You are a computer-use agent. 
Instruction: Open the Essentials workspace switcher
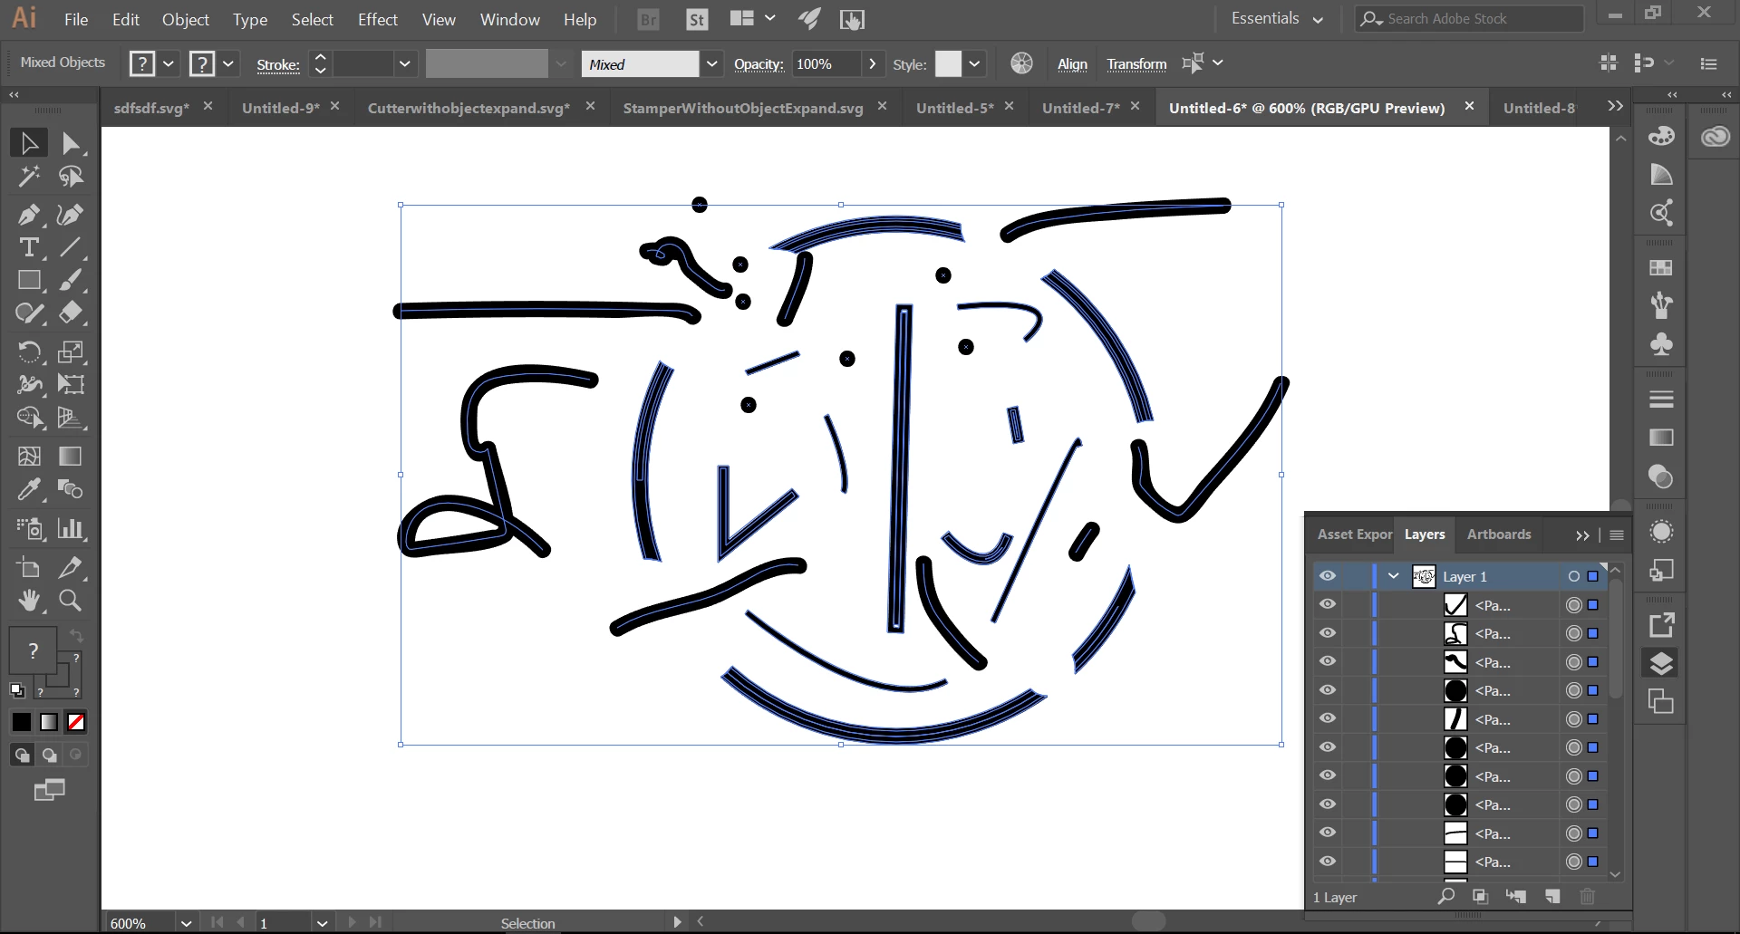tap(1277, 19)
